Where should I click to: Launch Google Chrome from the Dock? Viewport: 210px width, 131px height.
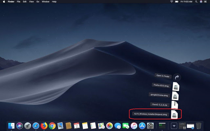pyautogui.click(x=52, y=126)
